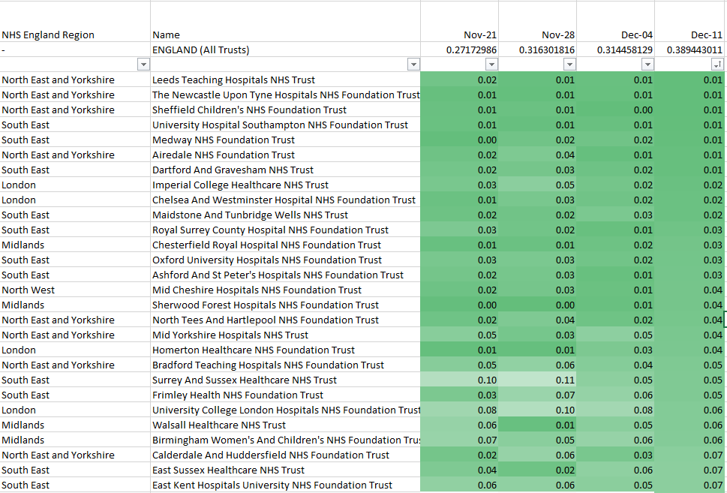This screenshot has height=493, width=727.
Task: Select London region cell for Imperial College
Action: tap(75, 185)
